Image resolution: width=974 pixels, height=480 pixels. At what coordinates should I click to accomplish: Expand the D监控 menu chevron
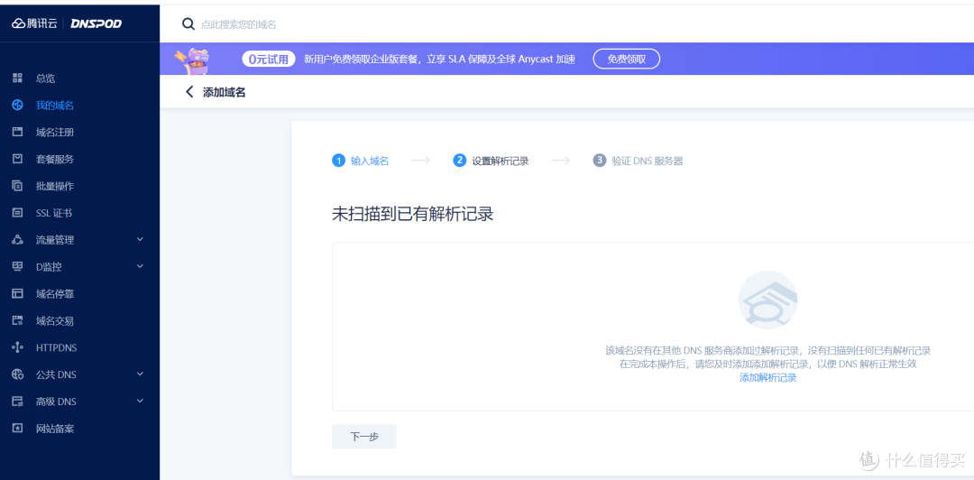(x=140, y=266)
